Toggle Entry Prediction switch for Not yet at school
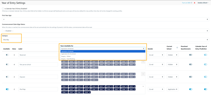The image size is (211, 95). [x=205, y=64]
